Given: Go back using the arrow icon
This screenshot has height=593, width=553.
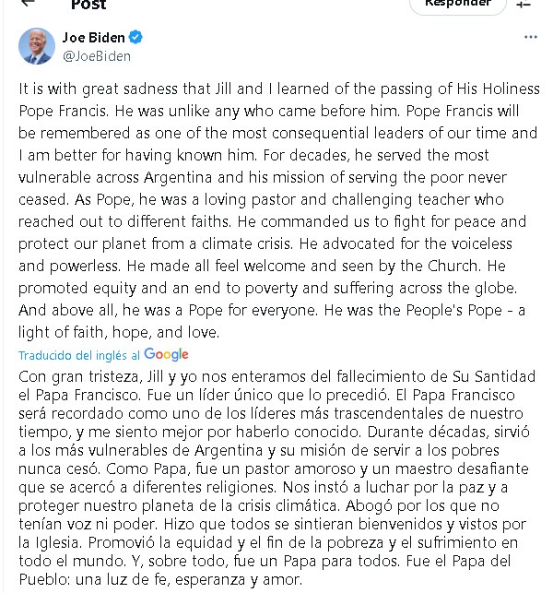Looking at the screenshot, I should click(28, 3).
